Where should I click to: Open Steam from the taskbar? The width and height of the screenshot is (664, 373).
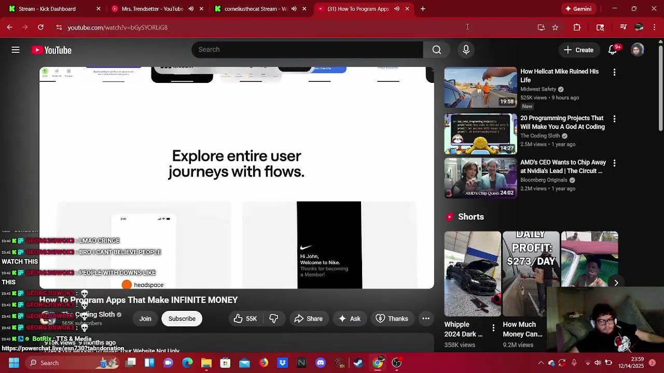point(358,363)
